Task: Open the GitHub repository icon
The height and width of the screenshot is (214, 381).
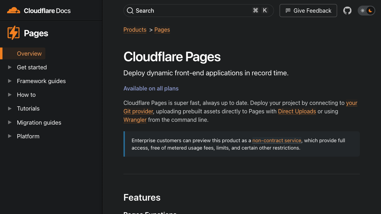Action: [347, 11]
